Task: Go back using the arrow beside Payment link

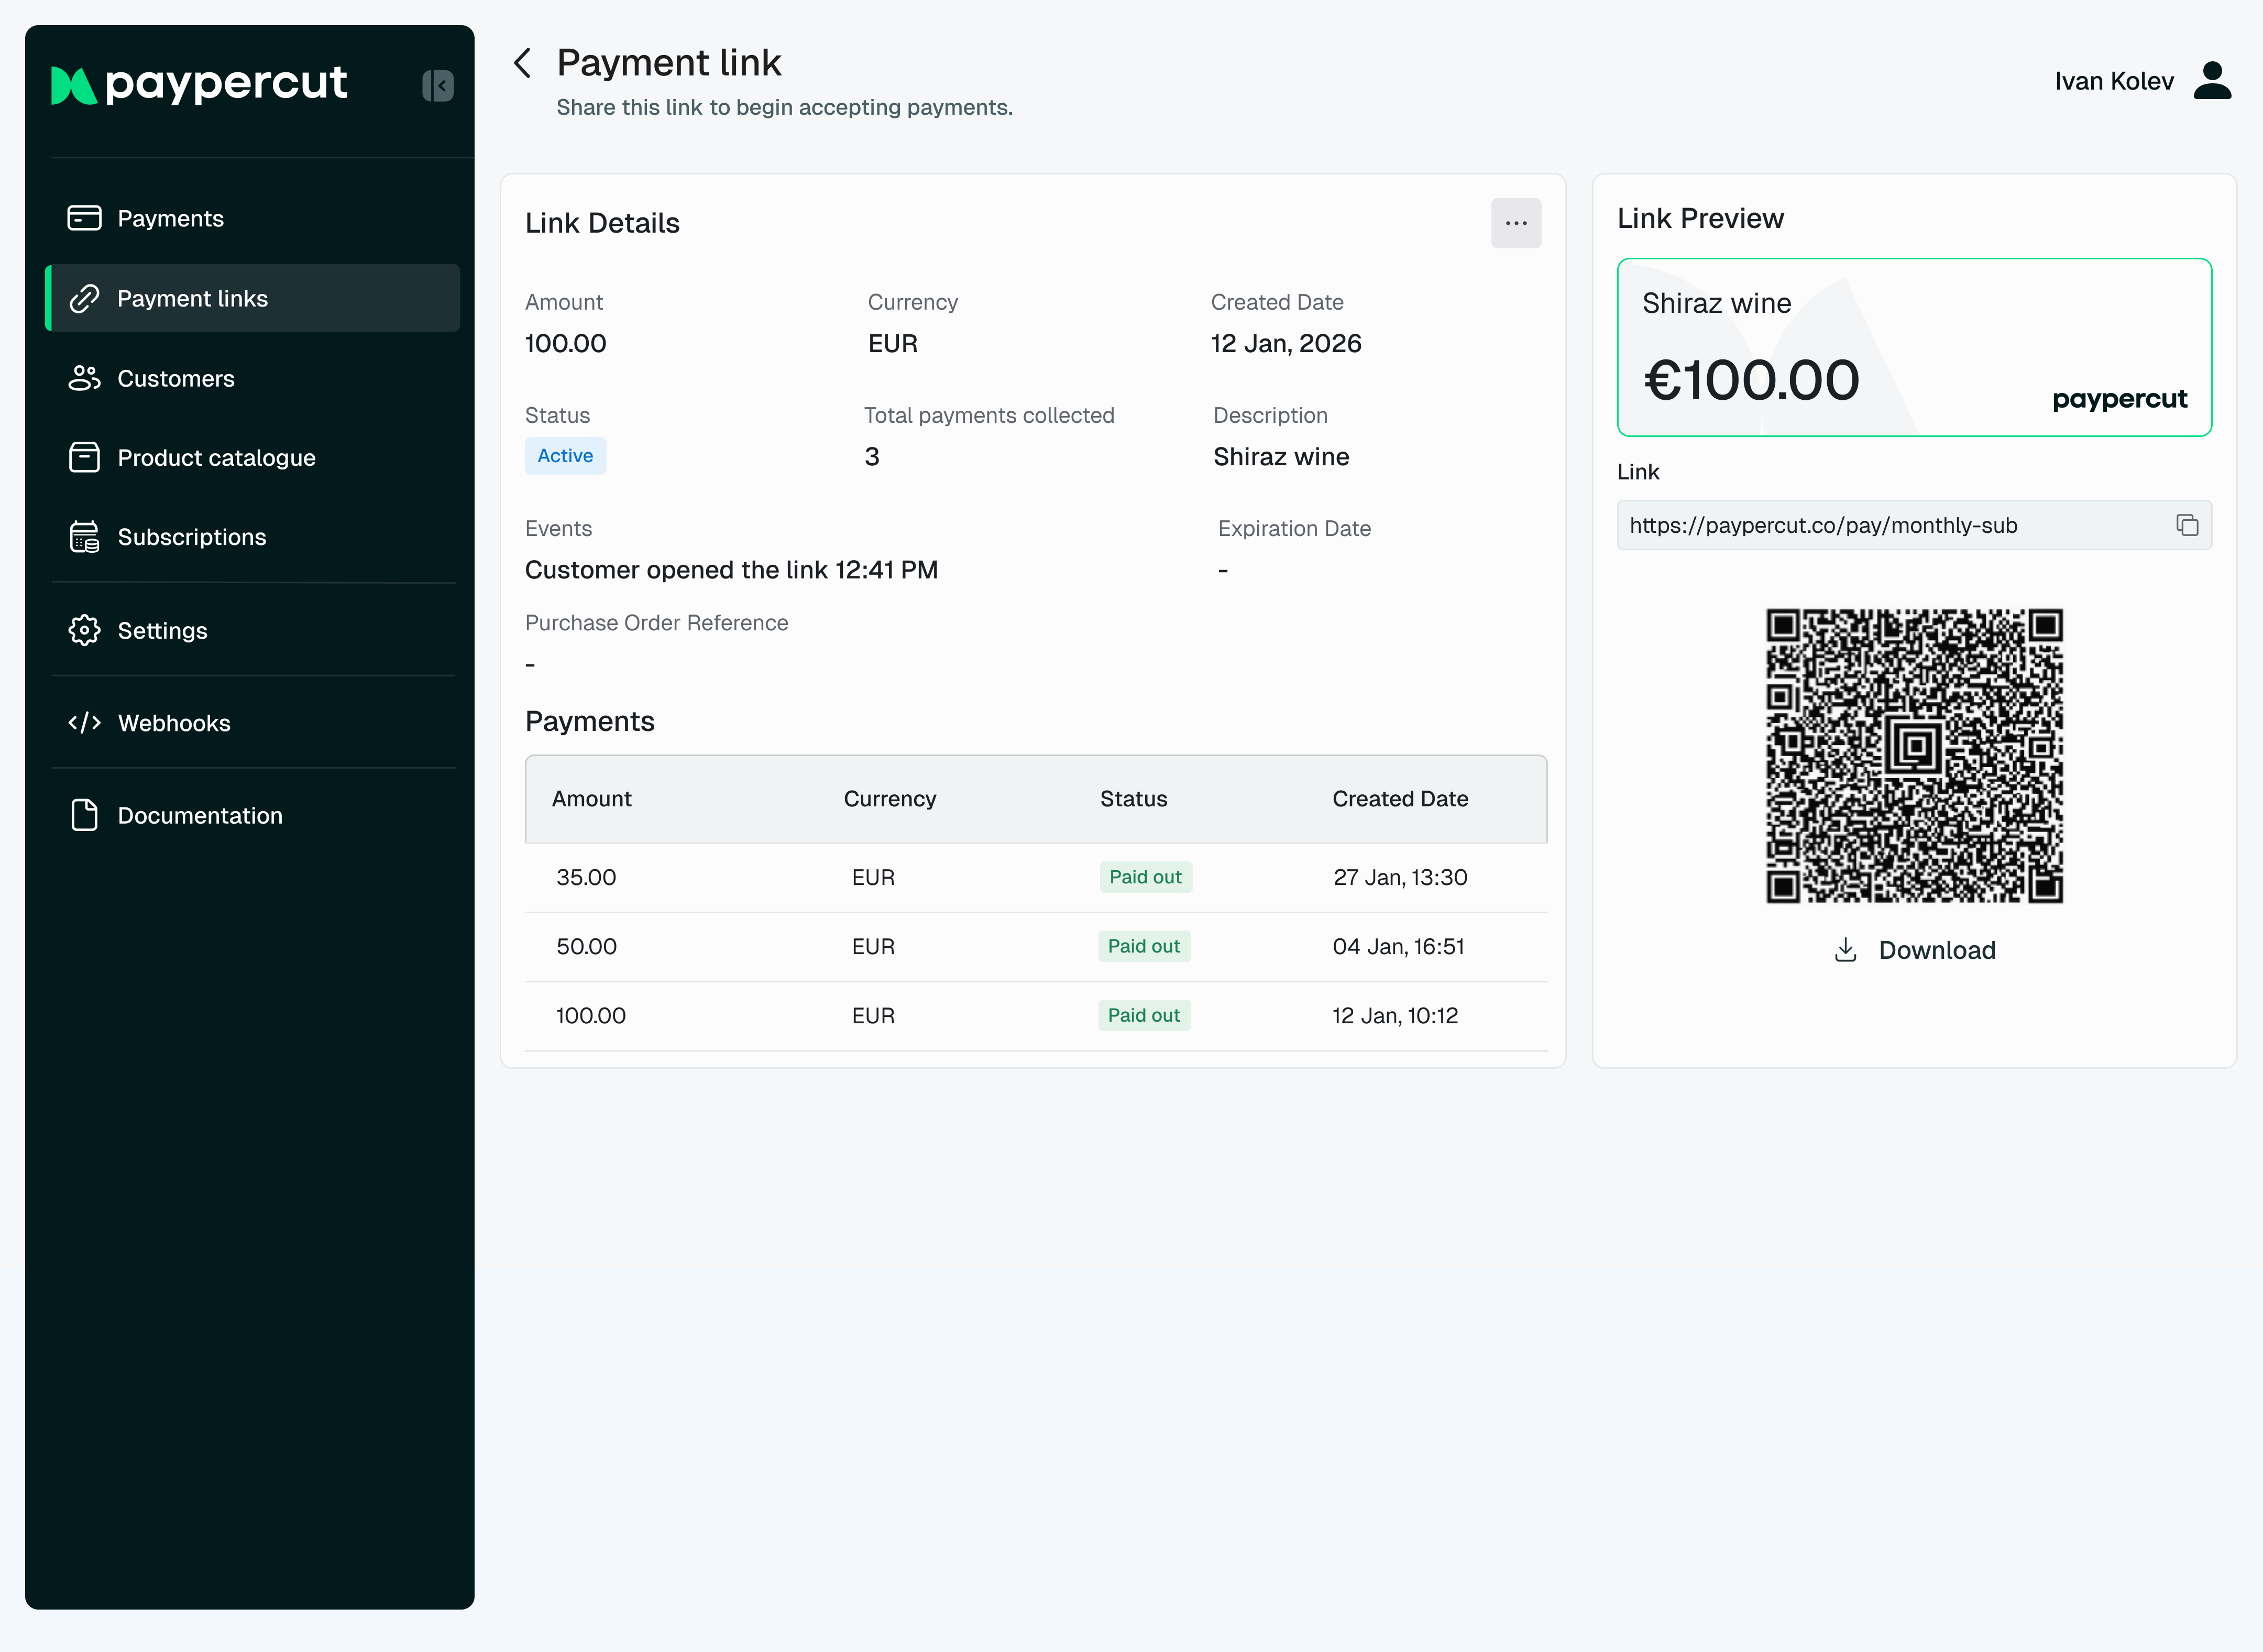Action: pos(522,63)
